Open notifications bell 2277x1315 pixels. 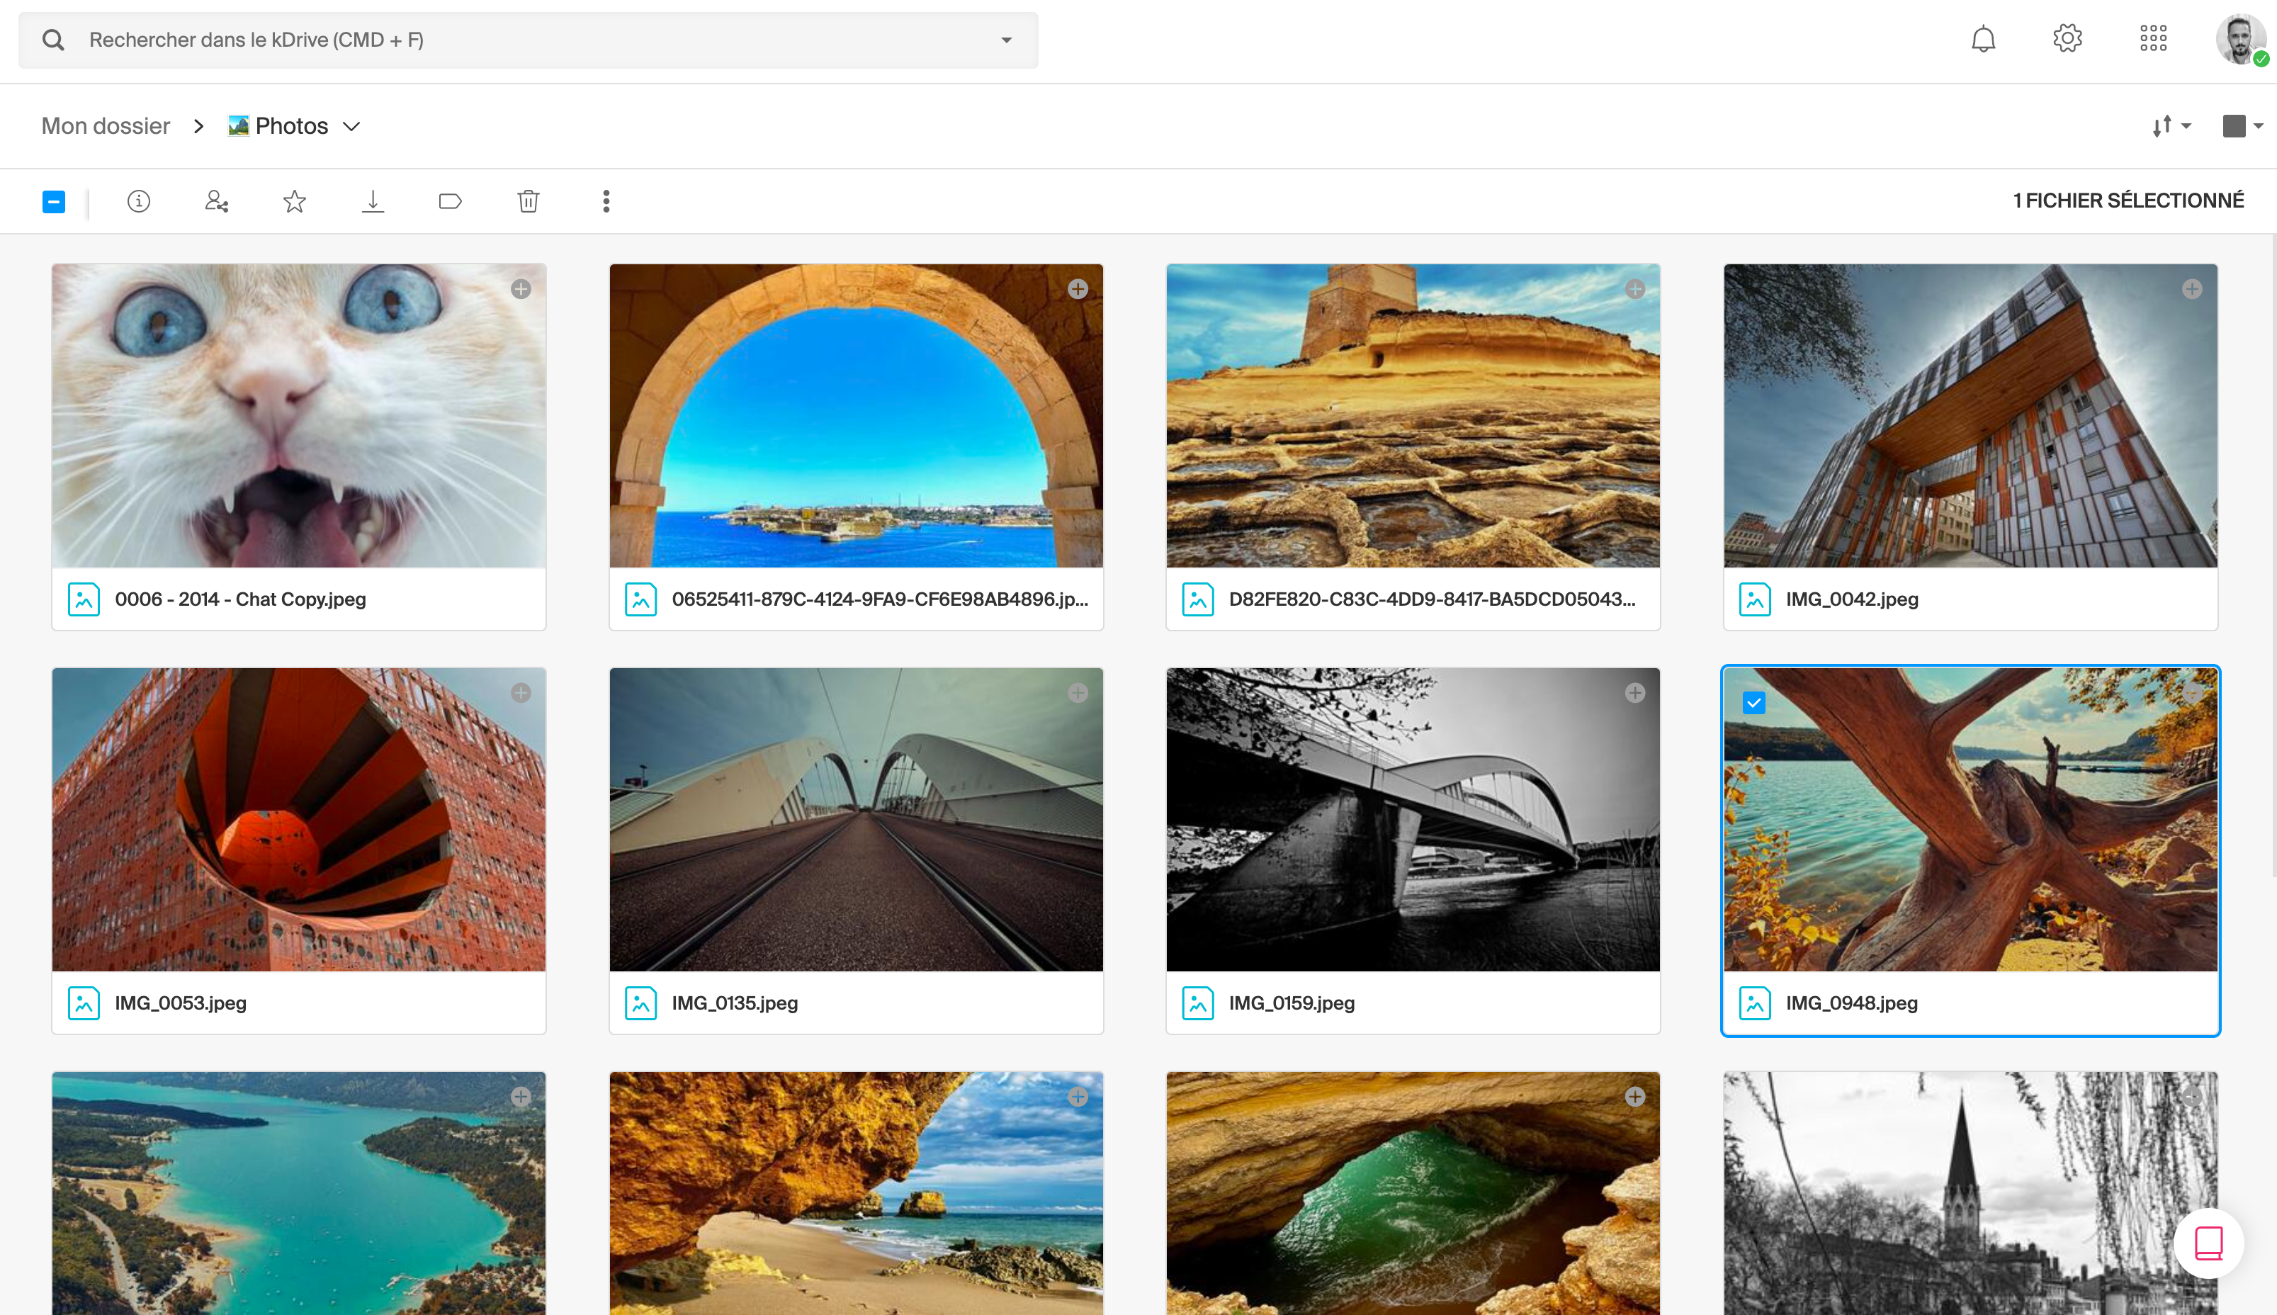pos(1984,39)
